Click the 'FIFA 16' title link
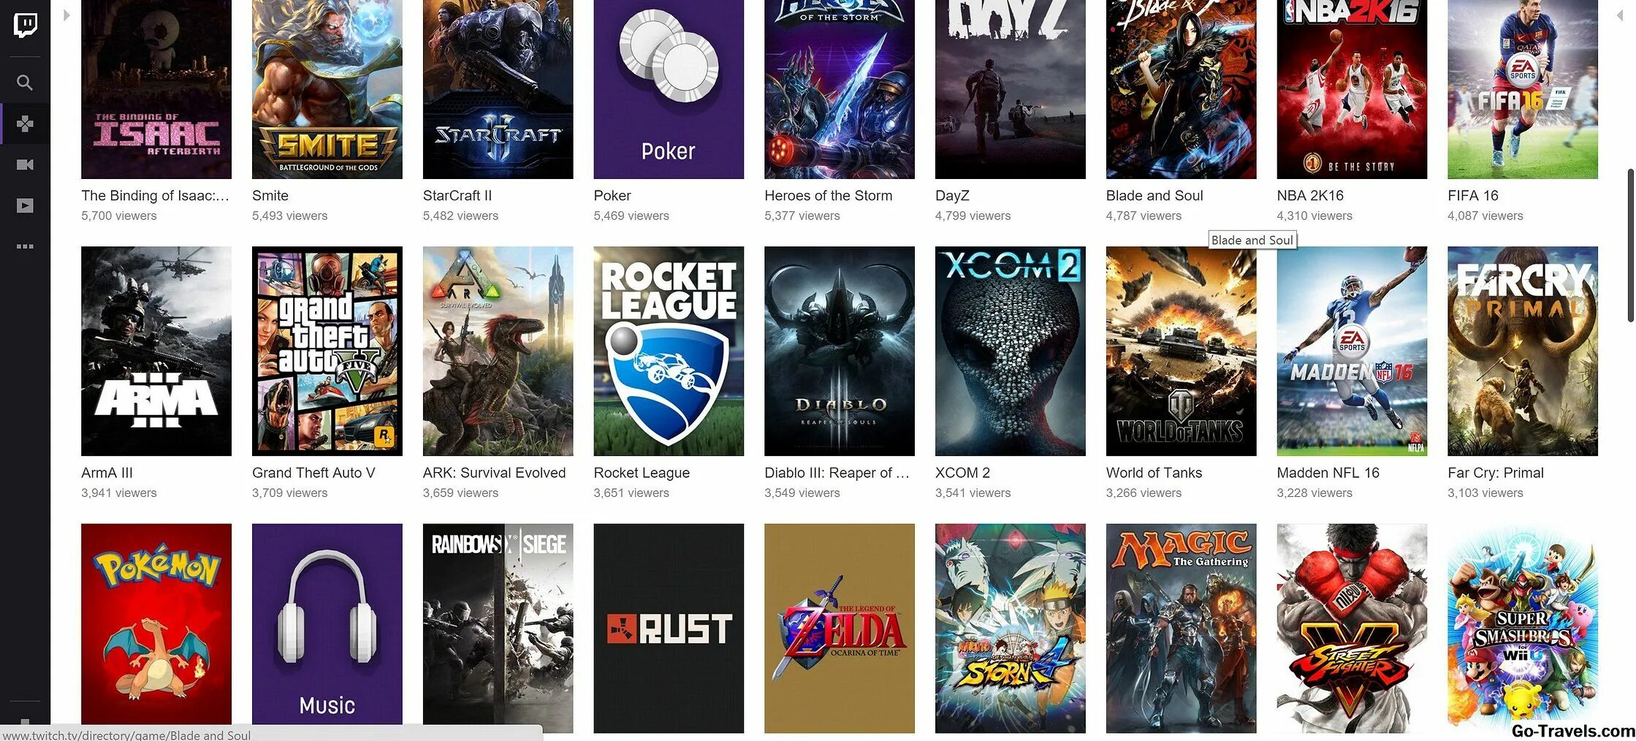1636x741 pixels. click(x=1473, y=196)
